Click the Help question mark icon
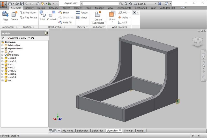 (167, 4)
